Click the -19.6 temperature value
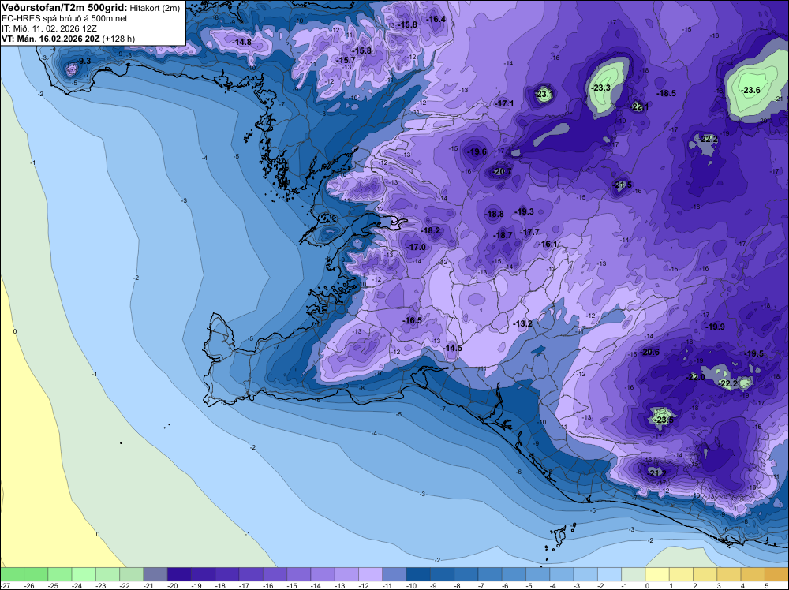 pos(477,151)
